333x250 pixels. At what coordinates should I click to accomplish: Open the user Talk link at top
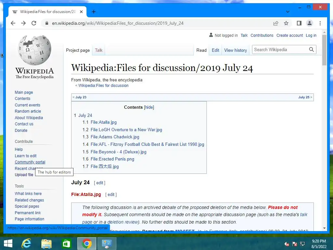tap(244, 35)
